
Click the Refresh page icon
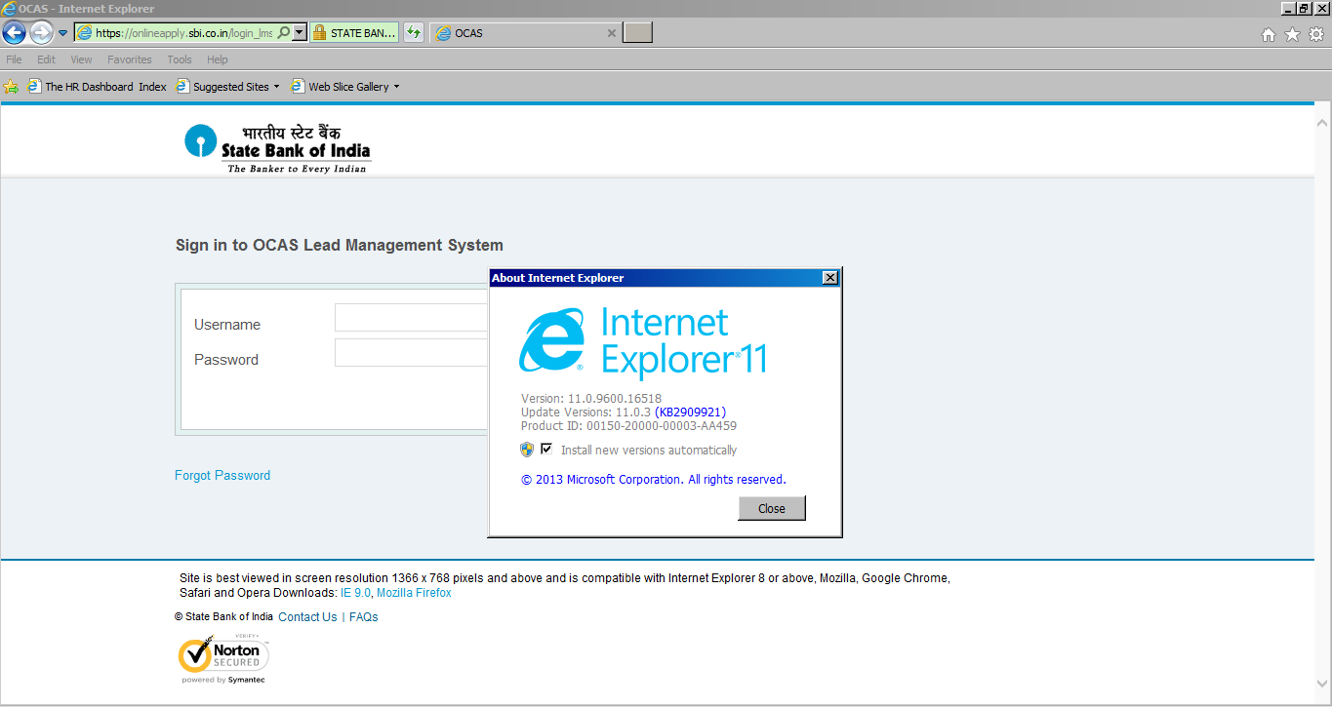[414, 33]
